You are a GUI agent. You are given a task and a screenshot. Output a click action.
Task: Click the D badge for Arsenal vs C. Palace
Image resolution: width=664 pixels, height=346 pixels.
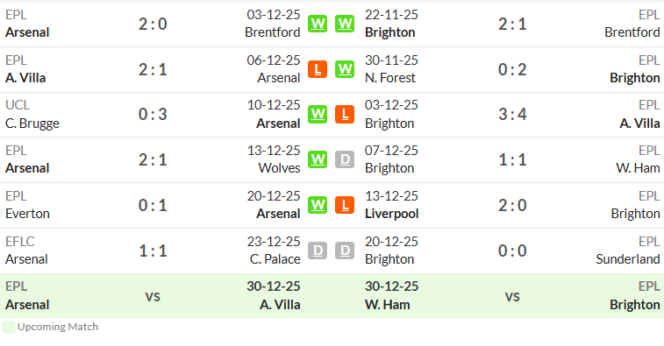pyautogui.click(x=318, y=251)
